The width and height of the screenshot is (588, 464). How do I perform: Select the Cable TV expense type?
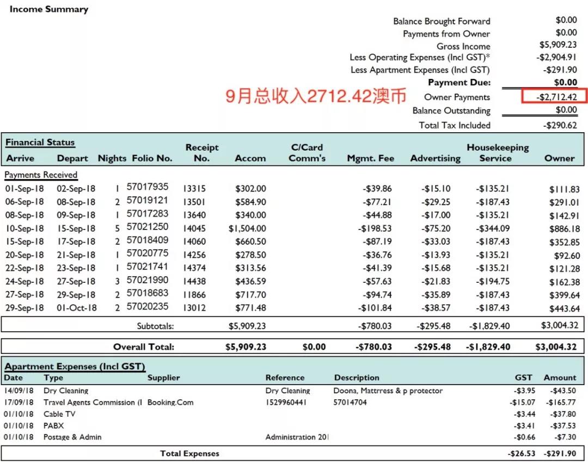coord(59,414)
